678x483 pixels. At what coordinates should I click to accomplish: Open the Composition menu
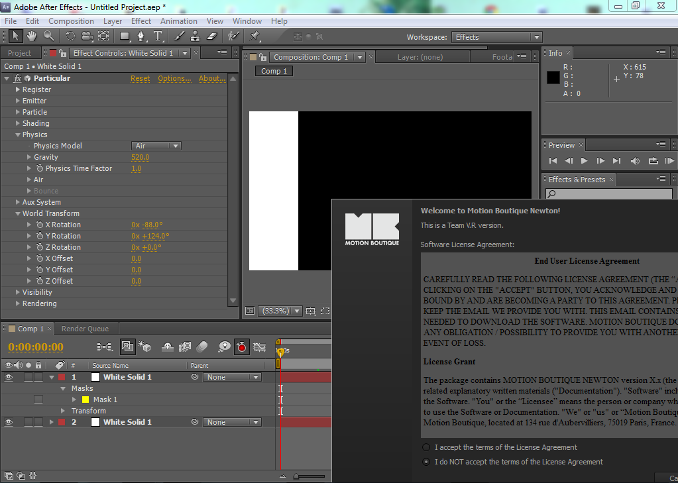click(71, 21)
